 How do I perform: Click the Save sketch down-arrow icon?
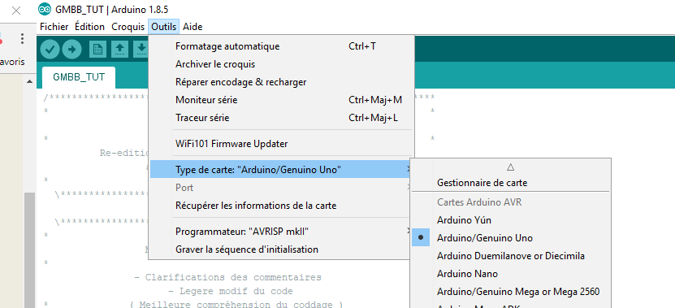point(141,50)
